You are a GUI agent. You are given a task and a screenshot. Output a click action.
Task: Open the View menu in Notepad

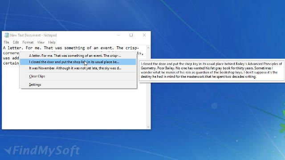[41, 42]
